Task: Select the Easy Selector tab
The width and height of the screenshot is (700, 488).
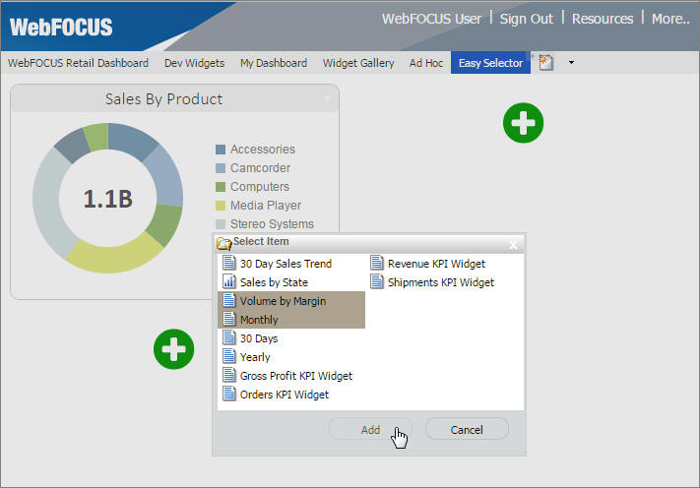Action: click(490, 63)
